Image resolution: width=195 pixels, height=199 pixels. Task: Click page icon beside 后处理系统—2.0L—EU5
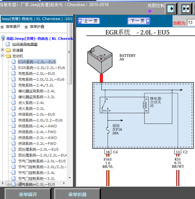pos(13,149)
